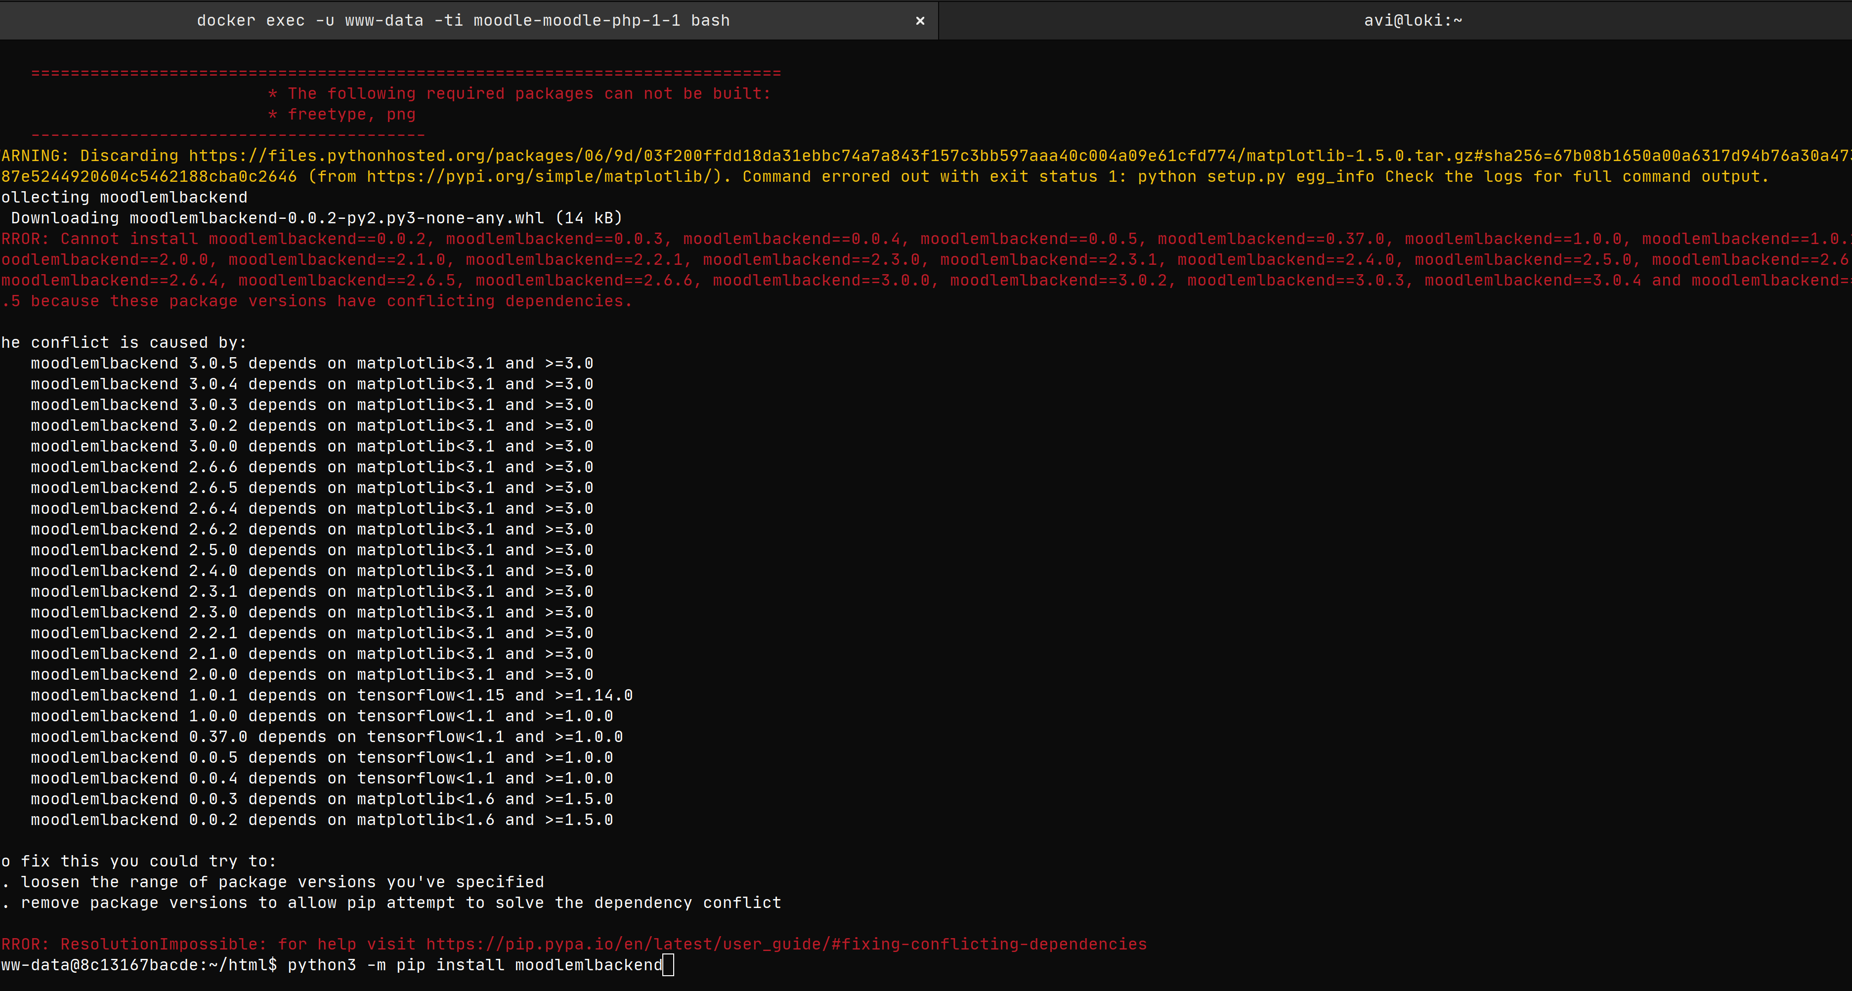The height and width of the screenshot is (991, 1852).
Task: Click the line 'moodlemlbackend 3.0.2 depends on matplotlib'
Action: (x=312, y=426)
